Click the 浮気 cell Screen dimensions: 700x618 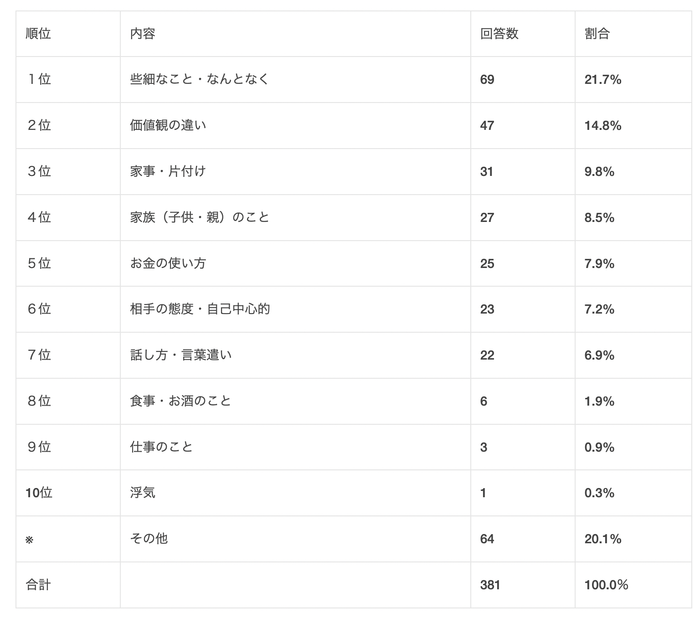tap(143, 493)
